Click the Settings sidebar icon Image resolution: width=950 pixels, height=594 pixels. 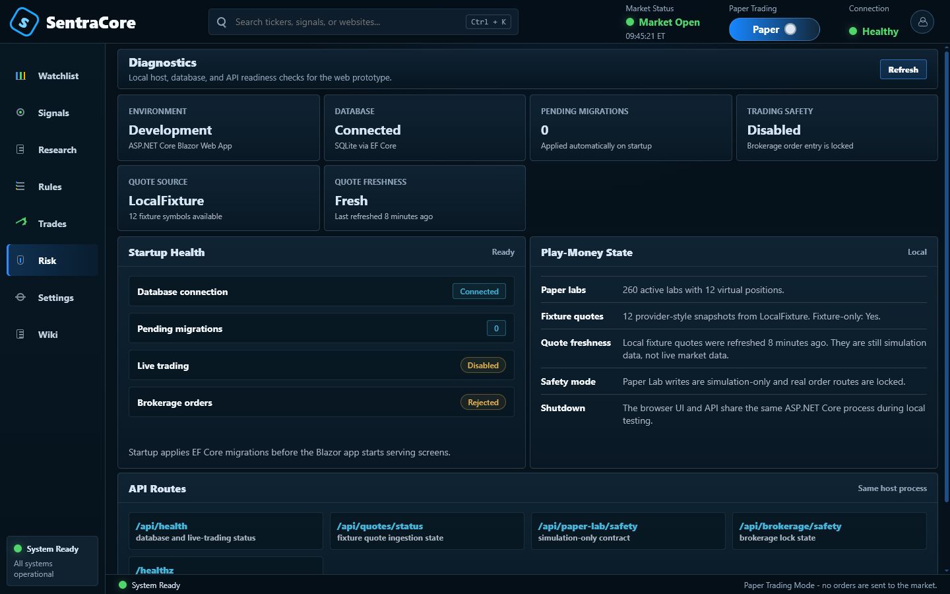pyautogui.click(x=20, y=298)
